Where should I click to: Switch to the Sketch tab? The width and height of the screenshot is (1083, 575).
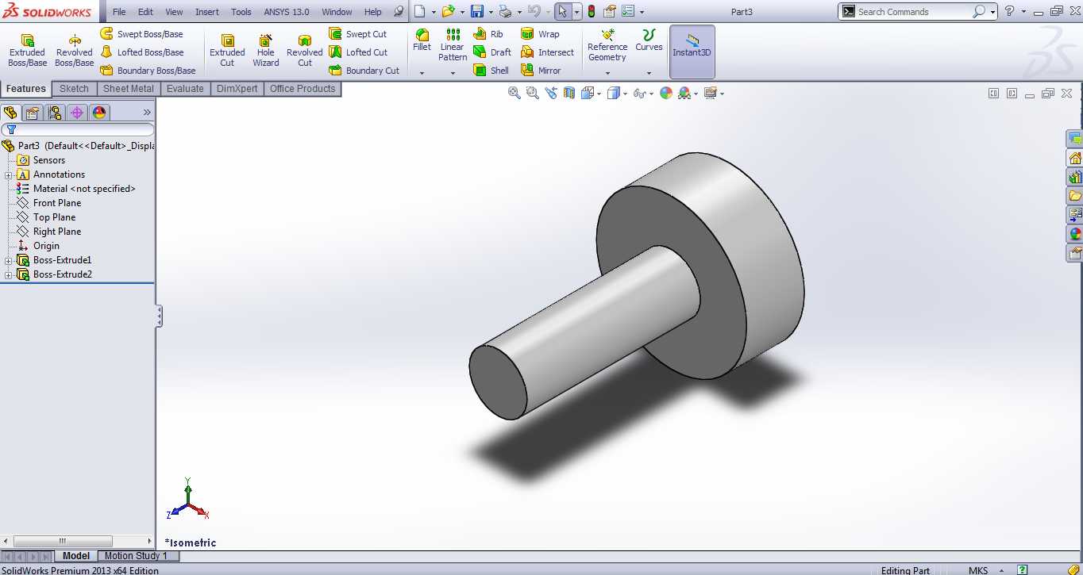[74, 89]
